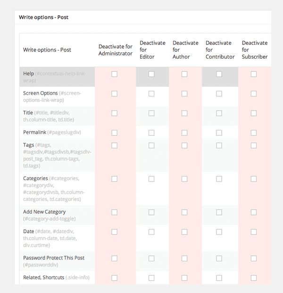This screenshot has height=293, width=283.
Task: Check Date deactivation for Subscriber
Action: click(x=254, y=232)
